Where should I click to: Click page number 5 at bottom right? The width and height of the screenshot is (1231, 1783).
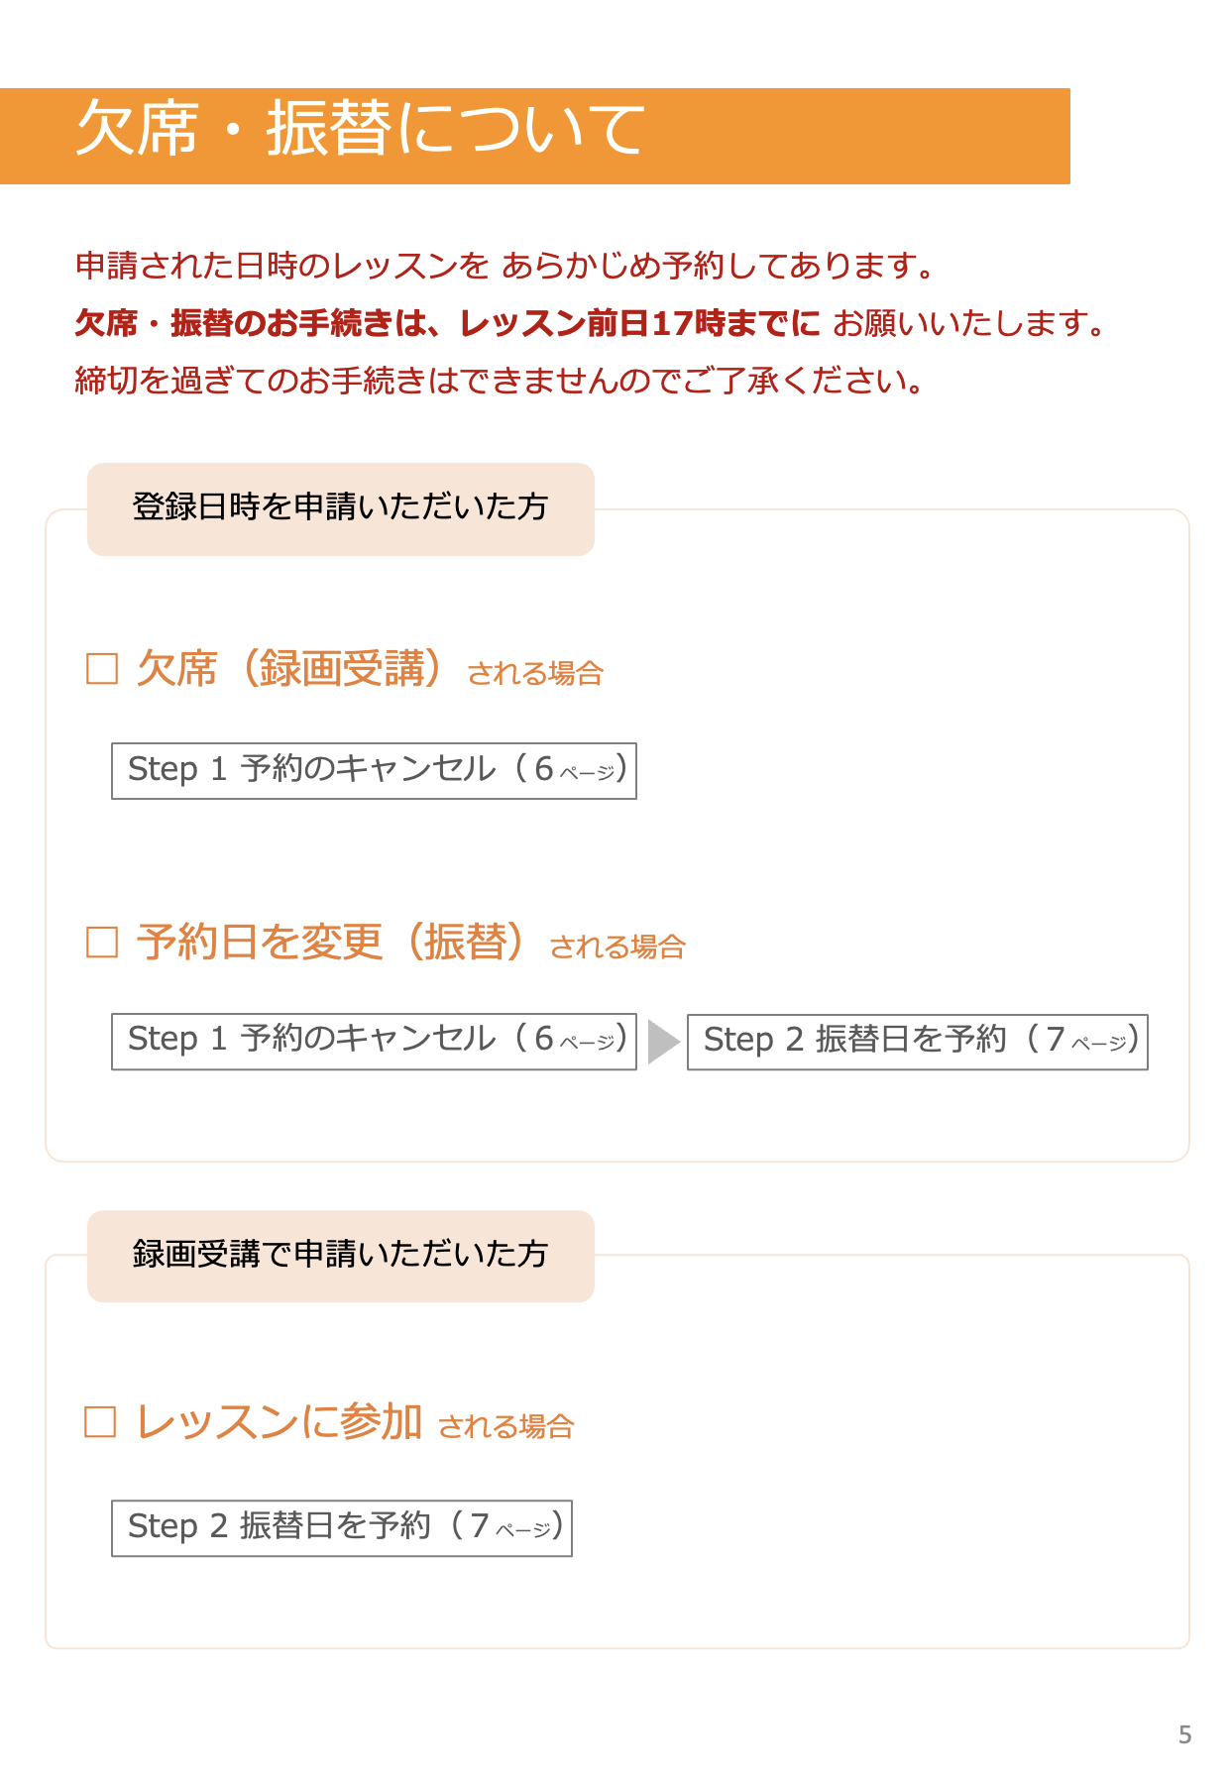tap(1184, 1734)
